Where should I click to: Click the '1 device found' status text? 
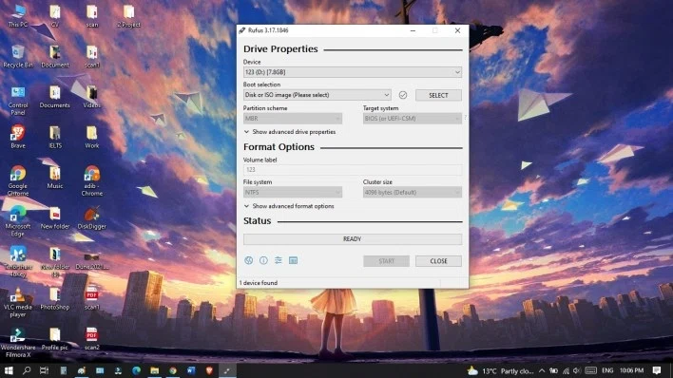click(x=259, y=283)
